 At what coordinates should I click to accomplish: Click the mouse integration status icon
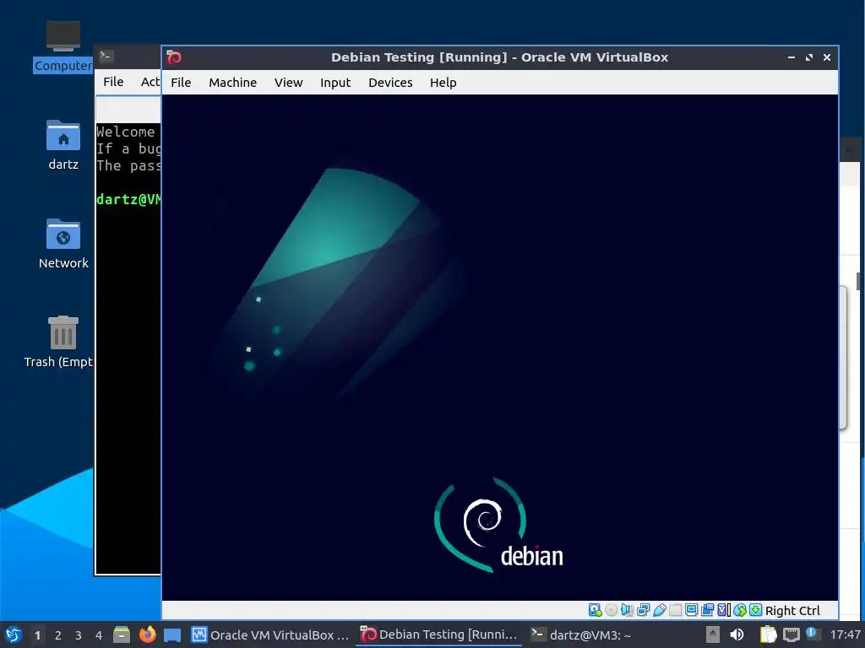pos(740,610)
